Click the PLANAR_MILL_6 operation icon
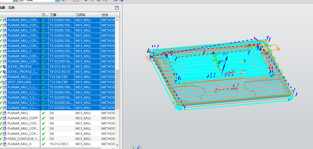 point(5,144)
